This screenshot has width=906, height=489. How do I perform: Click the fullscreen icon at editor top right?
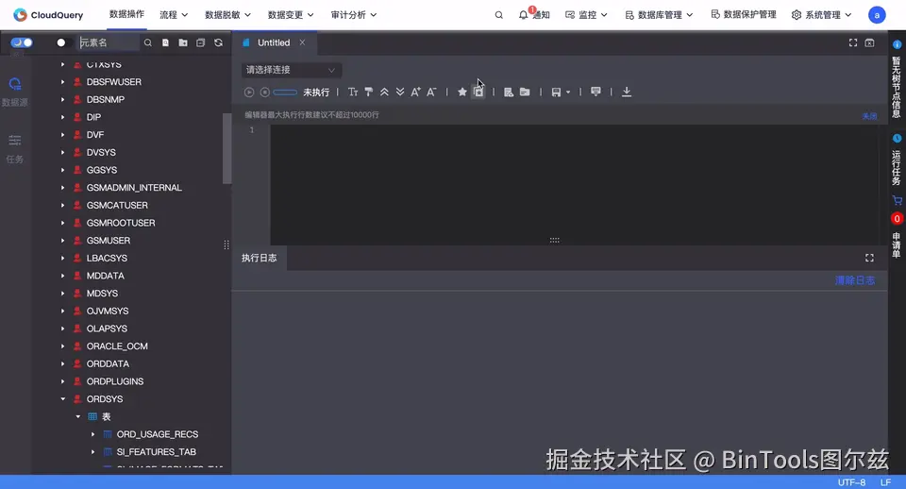coord(853,42)
